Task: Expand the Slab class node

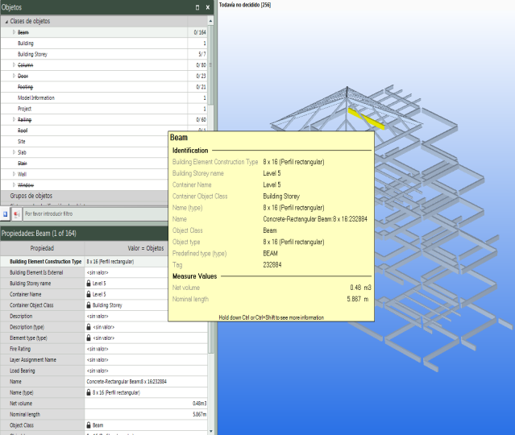Action: (14, 151)
